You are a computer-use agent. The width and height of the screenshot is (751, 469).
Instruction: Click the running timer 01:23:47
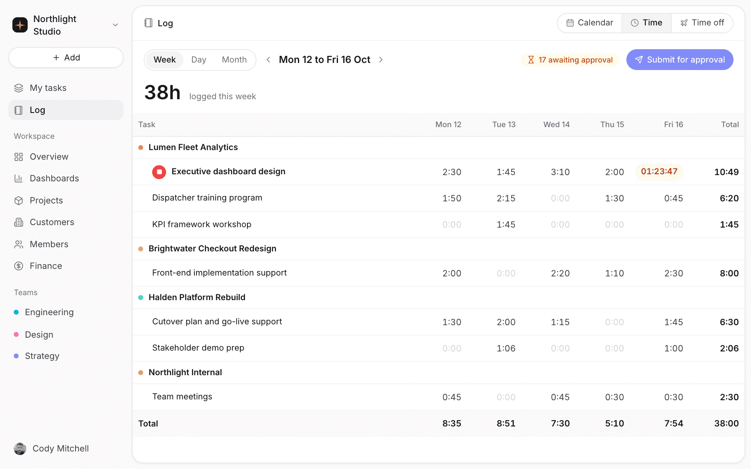click(659, 171)
